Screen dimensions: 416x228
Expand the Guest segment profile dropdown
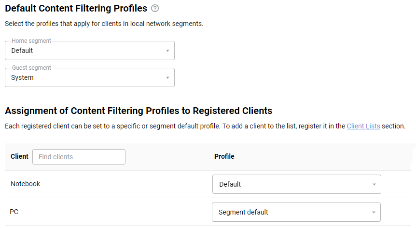point(89,77)
